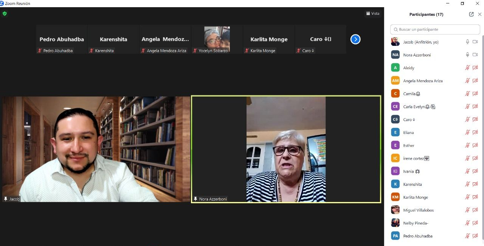The image size is (484, 246).
Task: Open the Vista view menu
Action: [x=373, y=14]
